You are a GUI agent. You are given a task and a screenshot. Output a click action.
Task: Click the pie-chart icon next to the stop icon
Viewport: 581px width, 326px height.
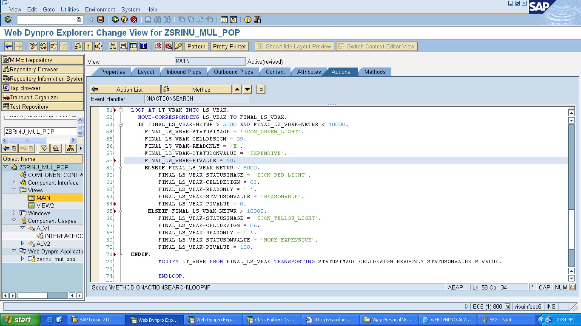click(x=158, y=46)
